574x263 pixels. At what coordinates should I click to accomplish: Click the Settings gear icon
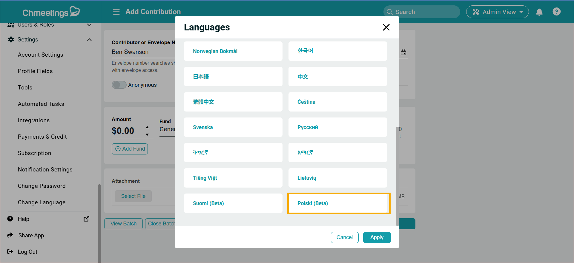click(11, 40)
